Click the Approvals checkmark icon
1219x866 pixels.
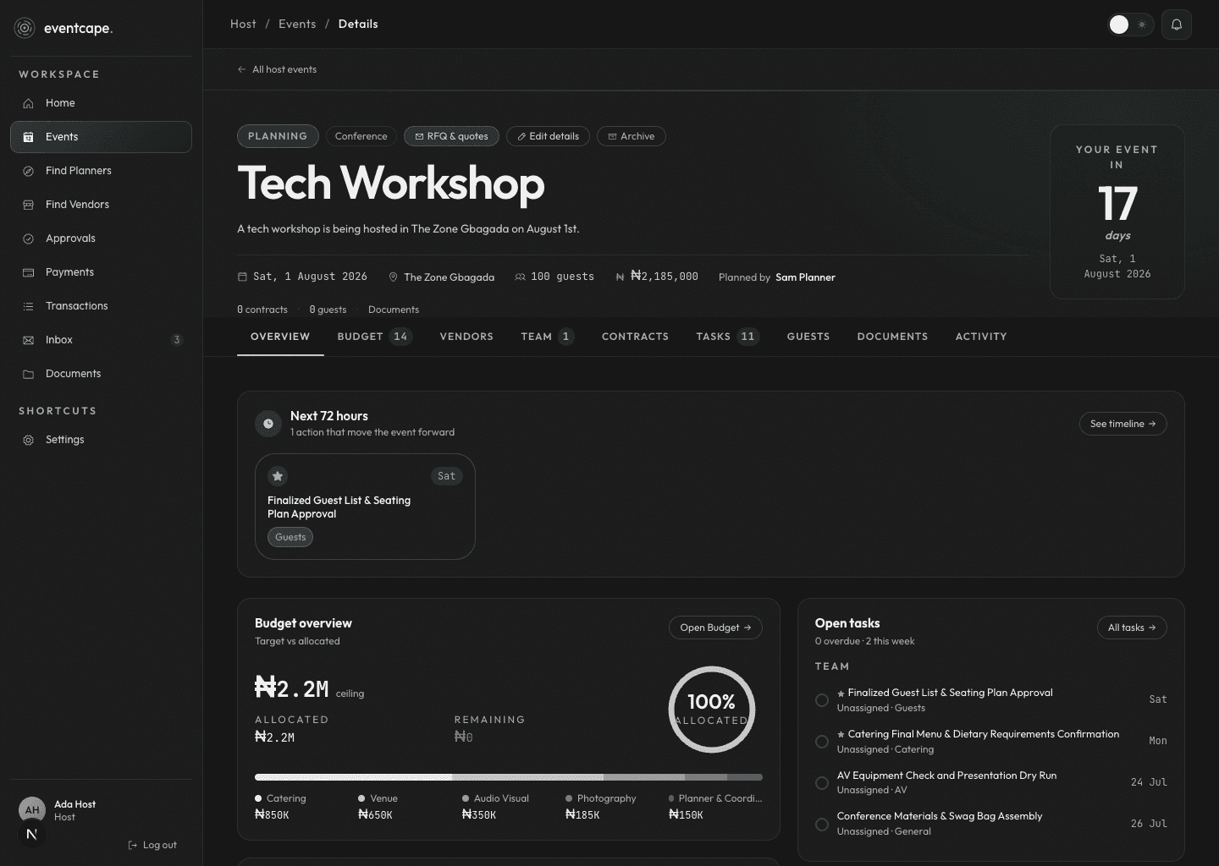pos(28,238)
